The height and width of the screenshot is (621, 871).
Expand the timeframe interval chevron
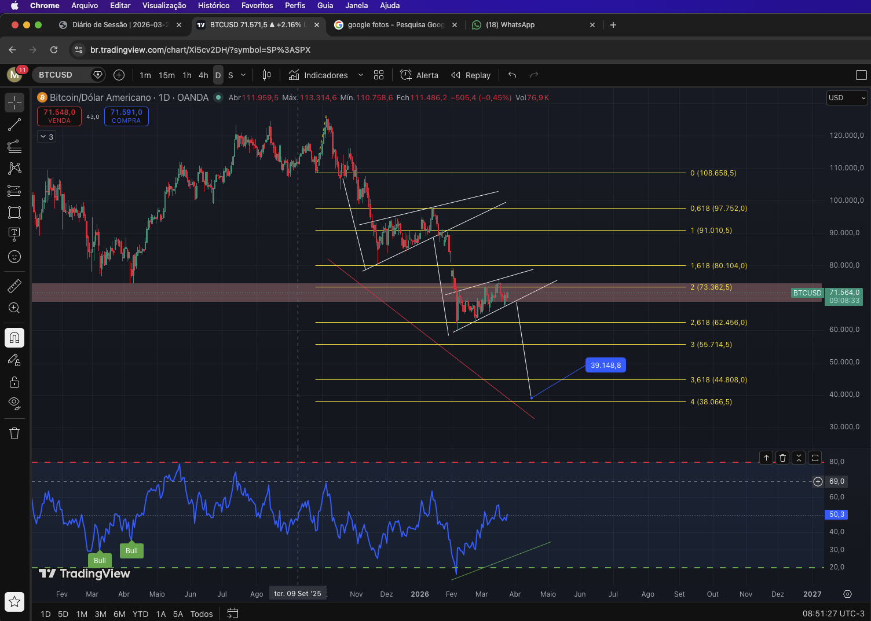pos(243,75)
